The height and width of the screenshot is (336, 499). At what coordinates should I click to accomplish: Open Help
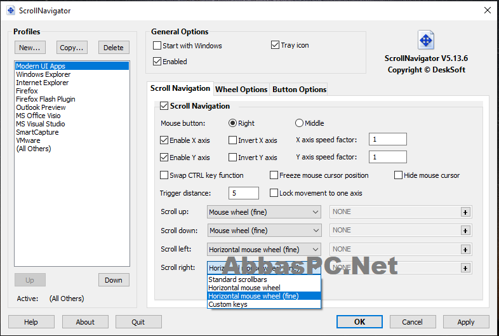pos(31,322)
